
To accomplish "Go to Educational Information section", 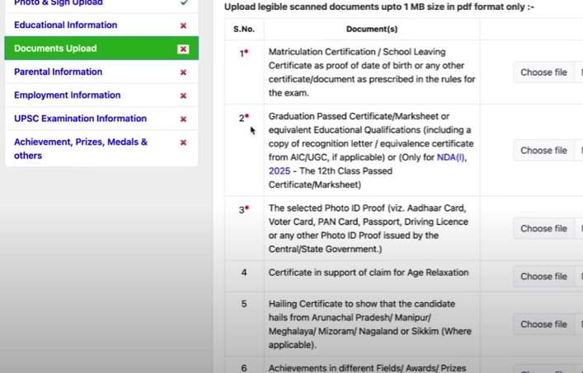I will pyautogui.click(x=65, y=26).
